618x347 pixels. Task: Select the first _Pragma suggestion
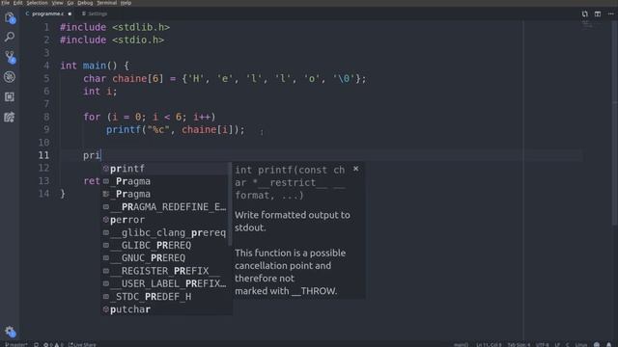164,181
